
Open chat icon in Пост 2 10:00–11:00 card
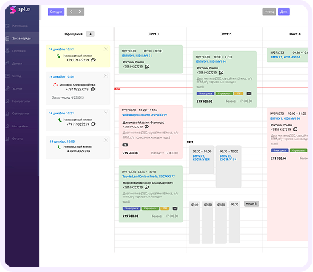(x=221, y=73)
